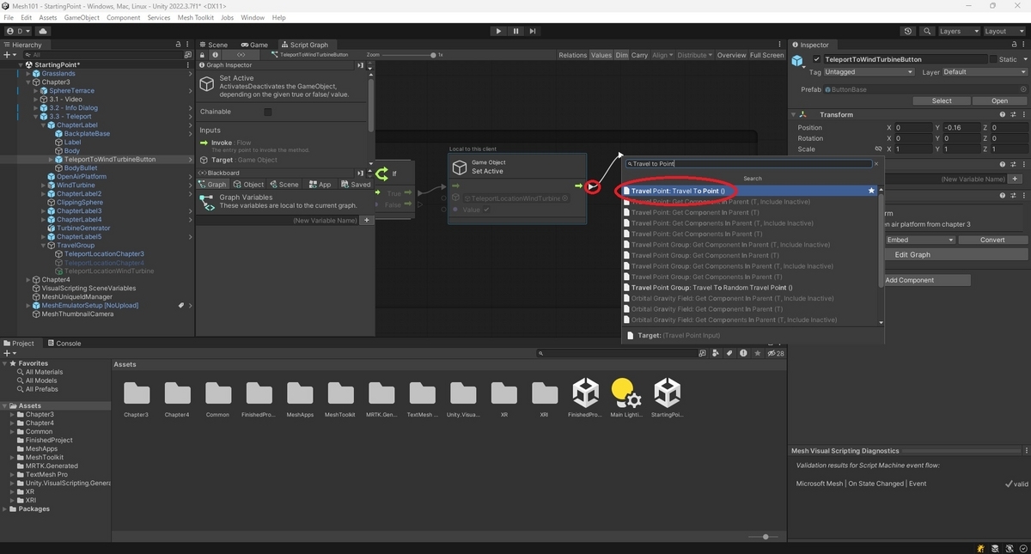Image resolution: width=1031 pixels, height=554 pixels.
Task: Toggle the graph inspector info icon
Action: click(x=215, y=55)
